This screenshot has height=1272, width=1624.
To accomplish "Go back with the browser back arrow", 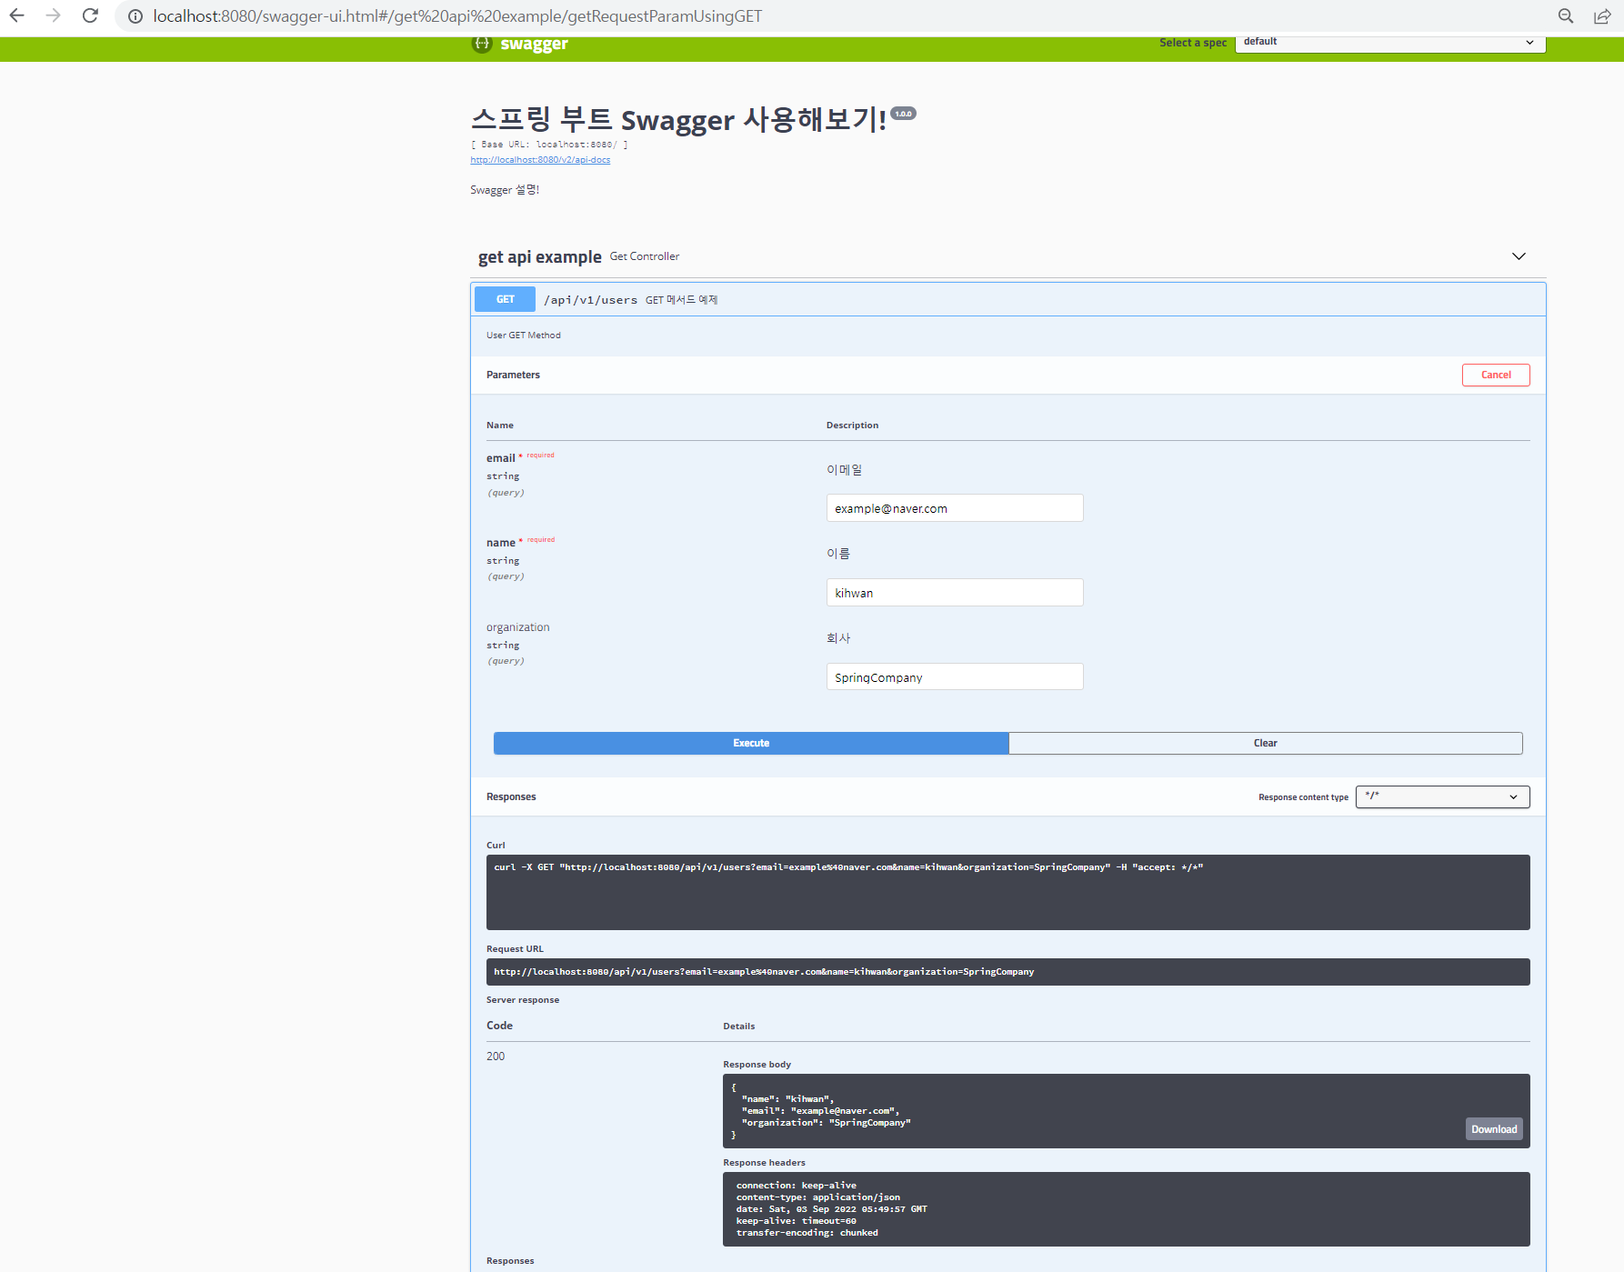I will point(17,15).
